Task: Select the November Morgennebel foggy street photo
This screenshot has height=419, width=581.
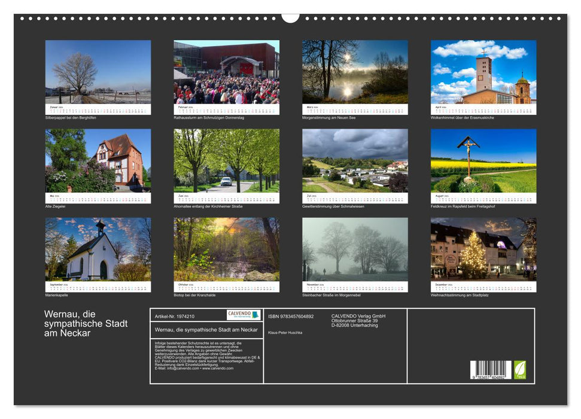Action: [354, 251]
